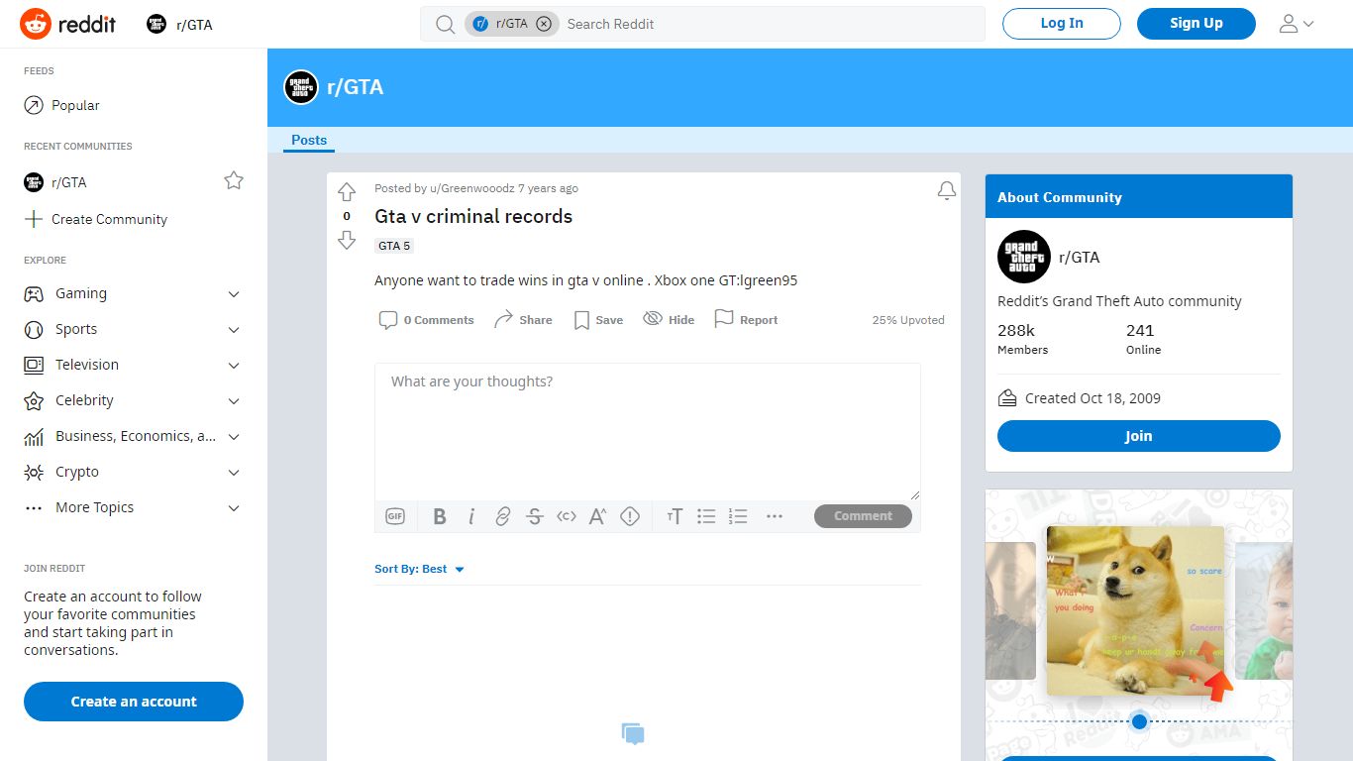Screen dimensions: 1353x761
Task: Share the post
Action: click(x=523, y=320)
